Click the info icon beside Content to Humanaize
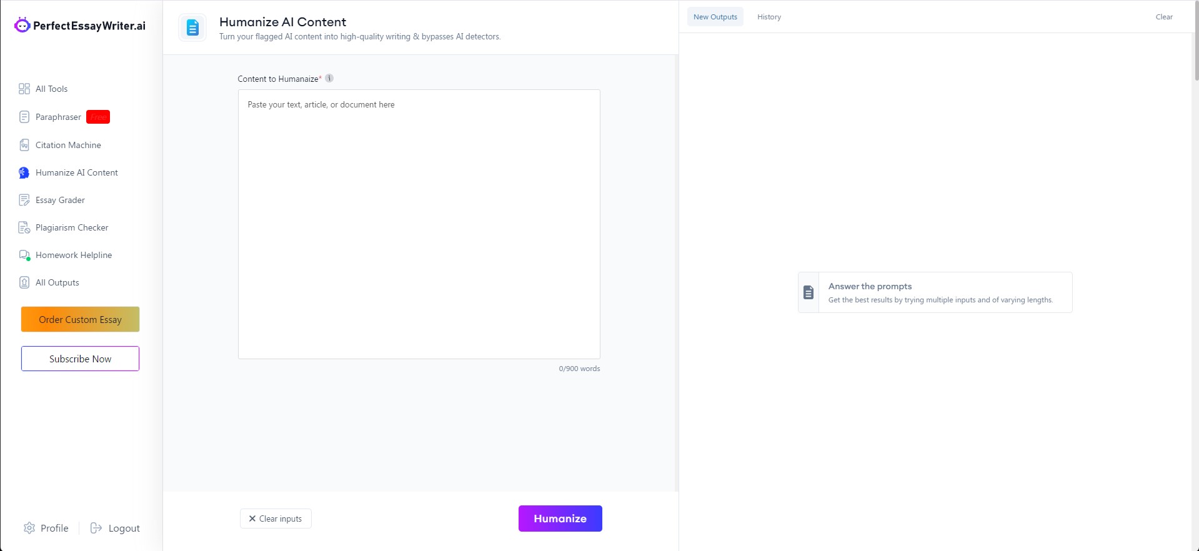The height and width of the screenshot is (551, 1199). pos(329,78)
